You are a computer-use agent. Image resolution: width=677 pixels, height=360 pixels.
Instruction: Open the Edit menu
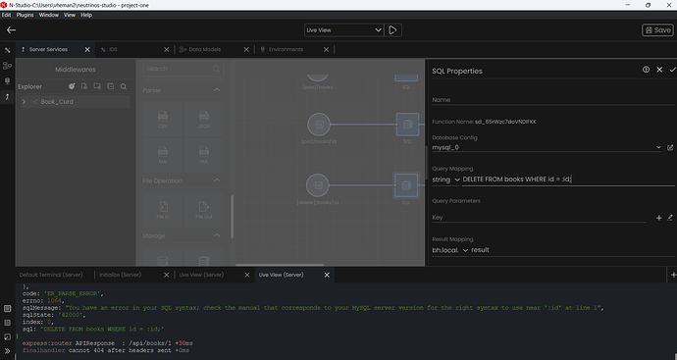pos(6,15)
